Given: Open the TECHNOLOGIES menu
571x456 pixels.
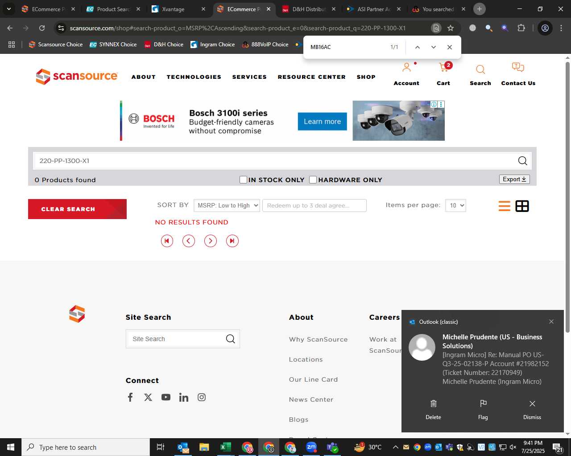Looking at the screenshot, I should [x=194, y=77].
